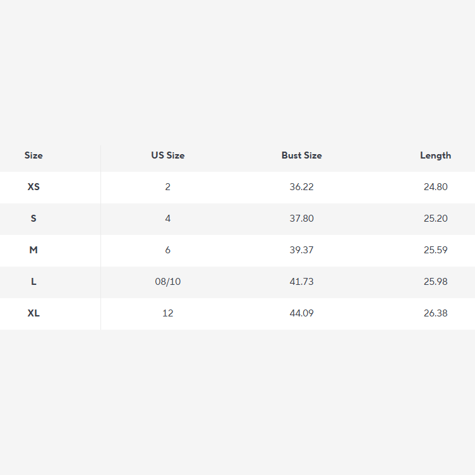This screenshot has width=475, height=475.
Task: Click bust size 44.09 value
Action: coord(301,313)
